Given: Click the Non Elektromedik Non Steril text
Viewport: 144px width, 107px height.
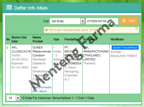Looking at the screenshot, I should coord(42,87).
